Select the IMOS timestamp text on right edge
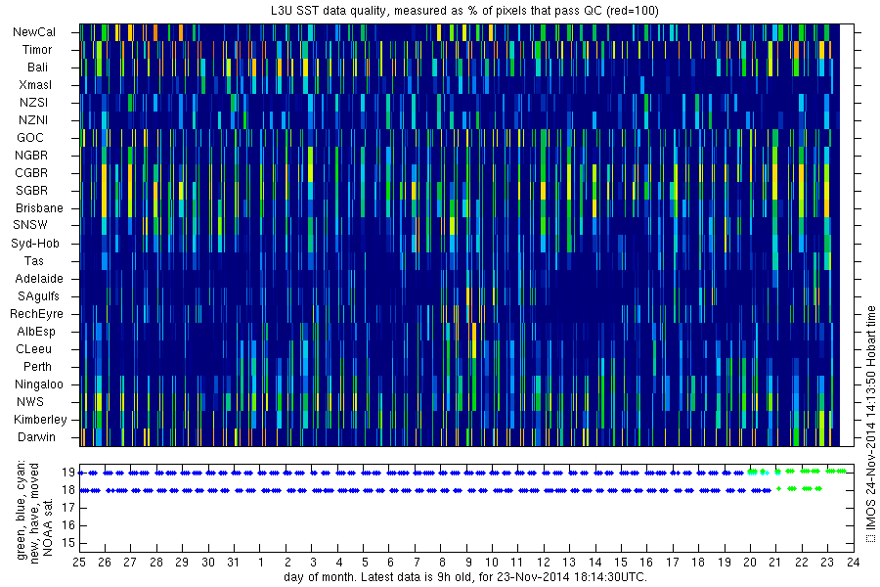This screenshot has height=587, width=880. [870, 424]
